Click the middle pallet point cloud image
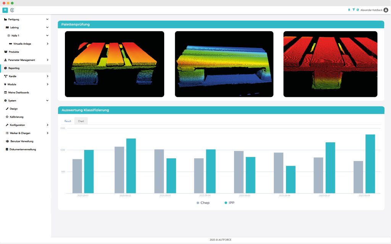 click(224, 64)
